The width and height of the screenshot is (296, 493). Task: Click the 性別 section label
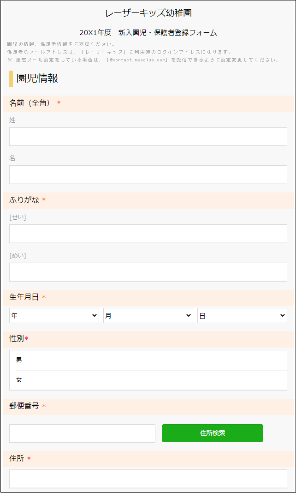(17, 339)
